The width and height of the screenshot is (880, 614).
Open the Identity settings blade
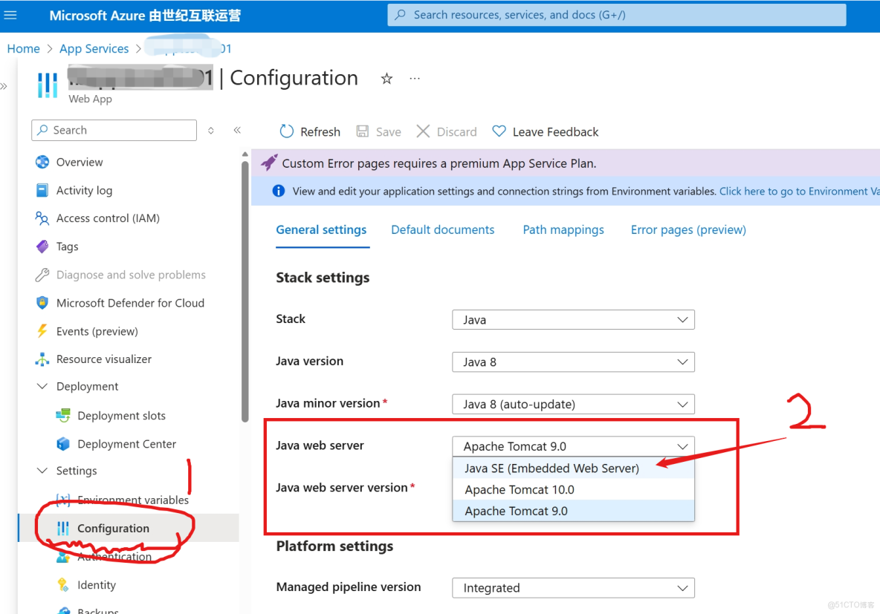[95, 584]
